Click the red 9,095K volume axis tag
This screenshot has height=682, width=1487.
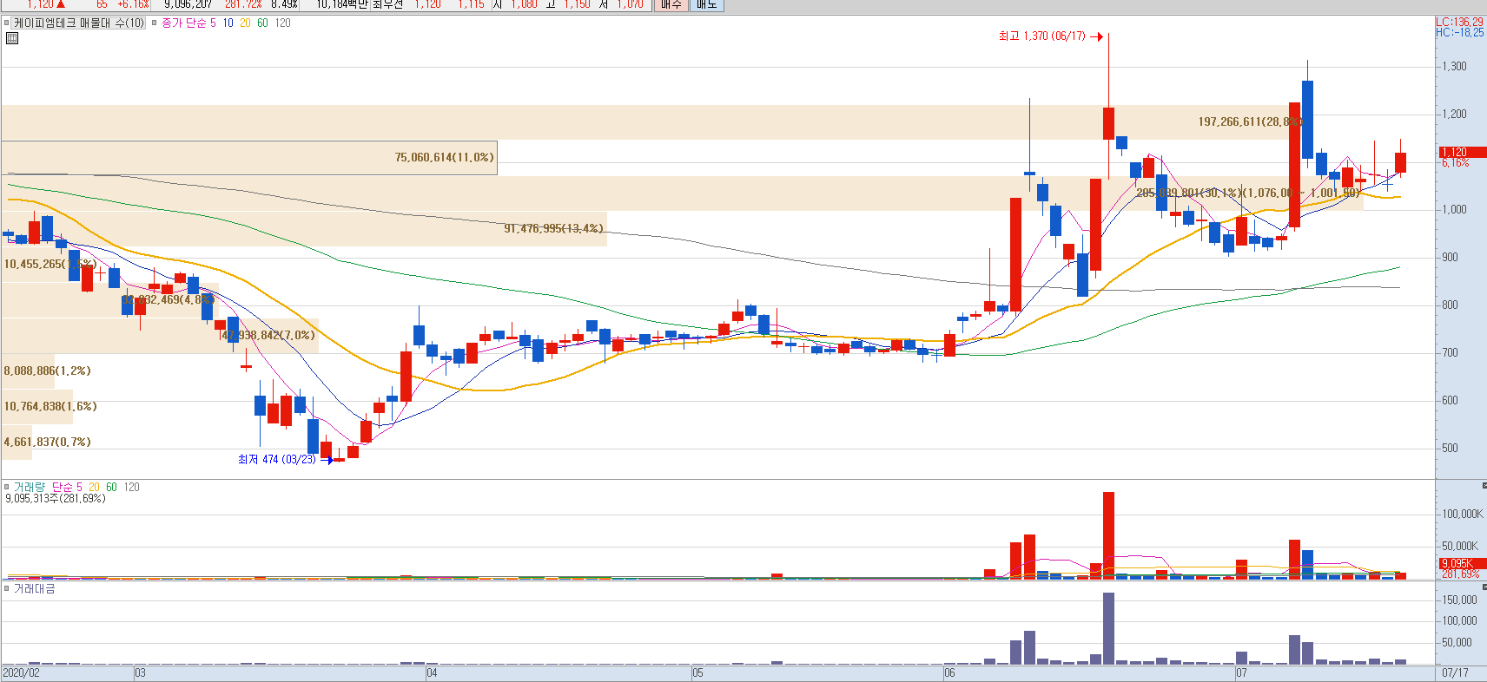tap(1462, 563)
